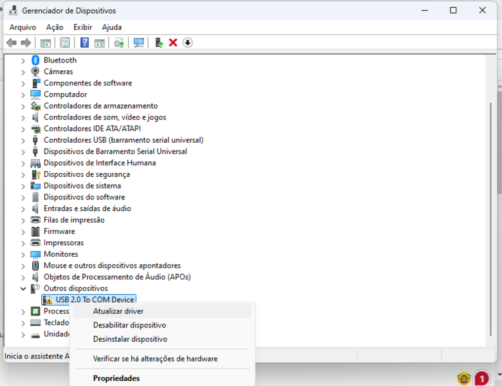502x386 pixels.
Task: Select Mouse e outros dispositivos apontadores
Action: [x=112, y=266]
